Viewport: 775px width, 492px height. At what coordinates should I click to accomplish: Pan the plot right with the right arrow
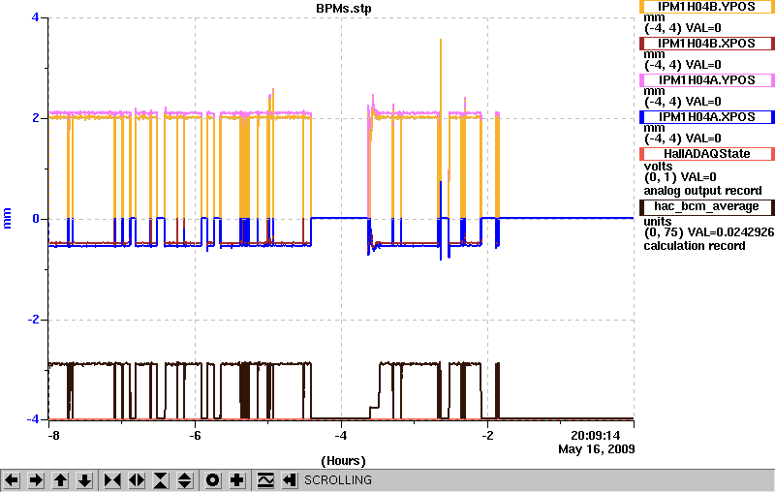pos(36,480)
